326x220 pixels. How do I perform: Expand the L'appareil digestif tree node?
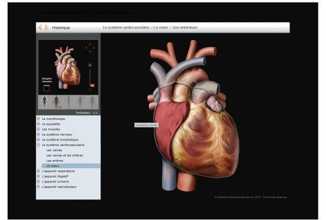pos(38,176)
